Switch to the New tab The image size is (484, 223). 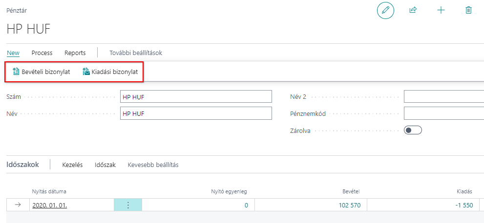[x=13, y=53]
